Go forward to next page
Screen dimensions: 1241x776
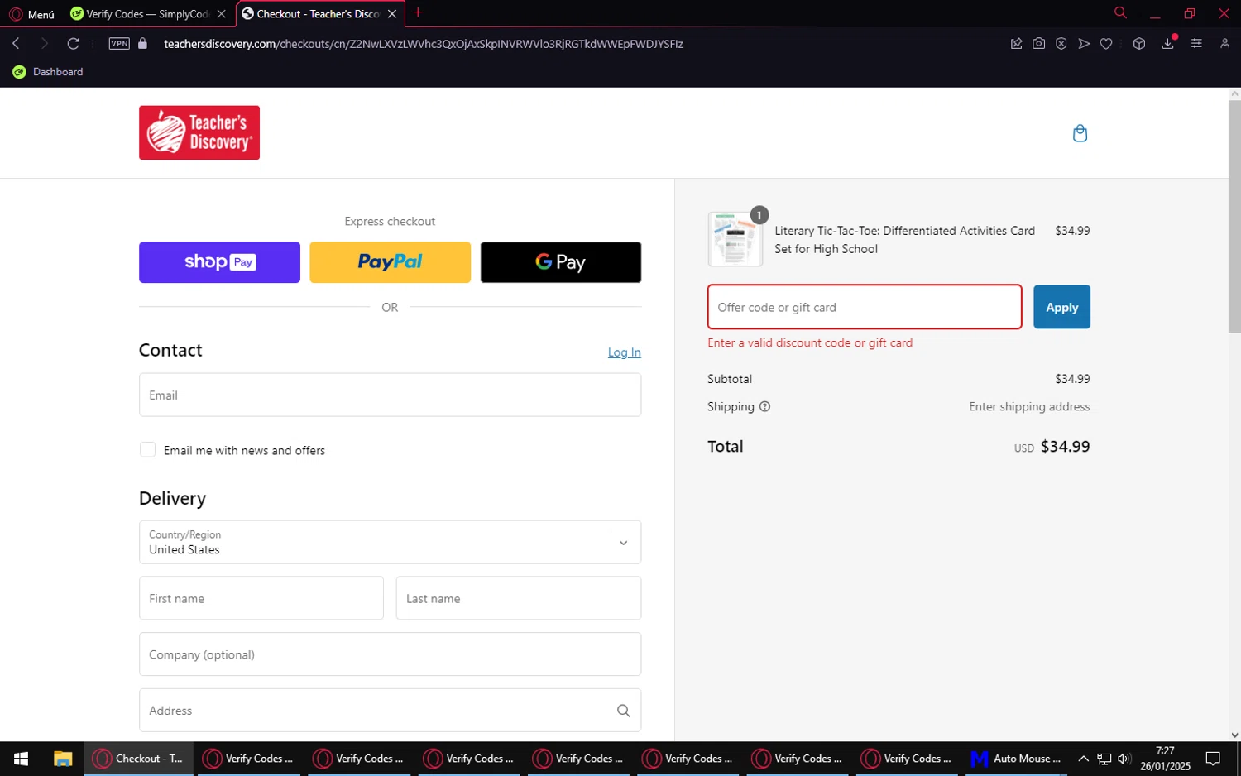tap(45, 44)
